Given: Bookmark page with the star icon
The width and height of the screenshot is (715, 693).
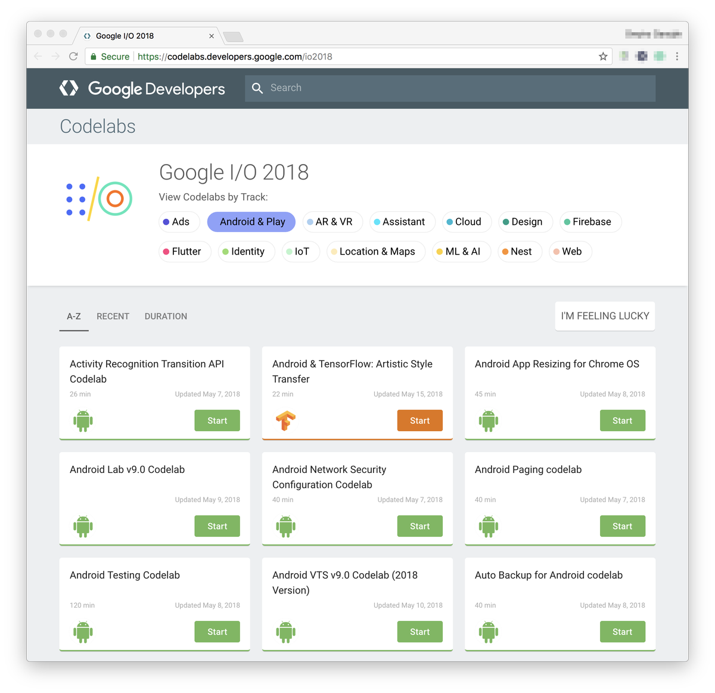Looking at the screenshot, I should [603, 57].
